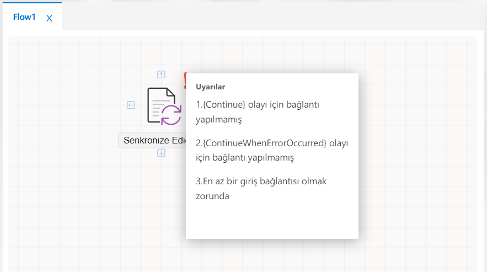Click the red exclamation warning icon

click(x=186, y=80)
